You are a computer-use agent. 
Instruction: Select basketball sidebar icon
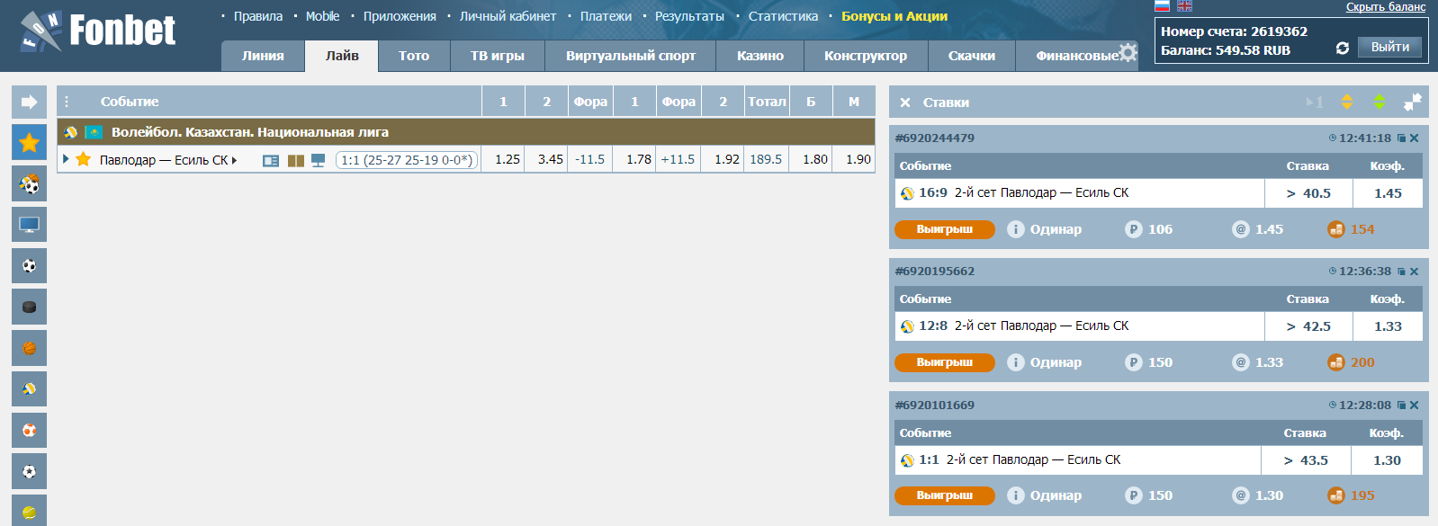pyautogui.click(x=29, y=348)
